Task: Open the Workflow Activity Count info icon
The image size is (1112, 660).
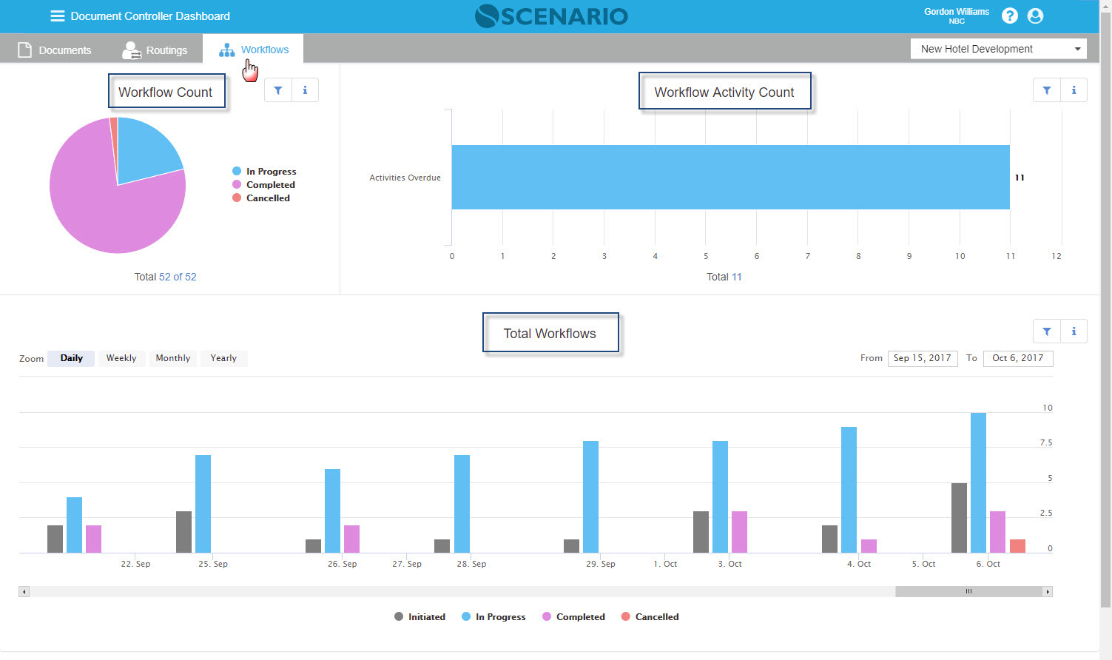Action: pyautogui.click(x=1074, y=90)
